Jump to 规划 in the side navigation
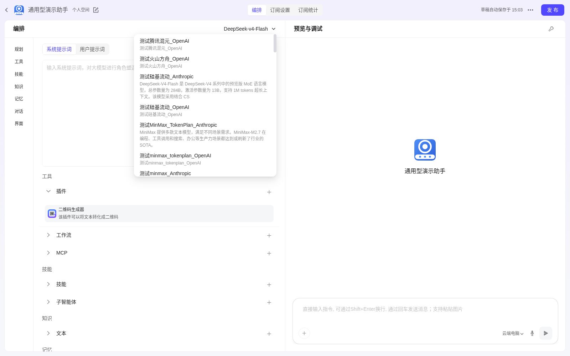The image size is (570, 356). 19,49
